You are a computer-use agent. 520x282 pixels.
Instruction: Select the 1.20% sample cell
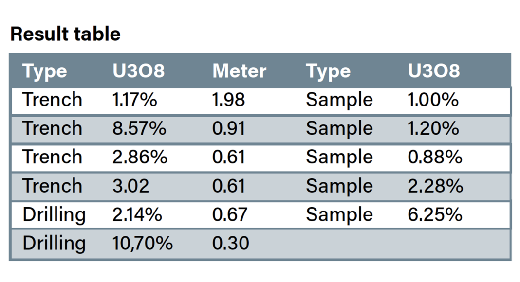pos(433,128)
